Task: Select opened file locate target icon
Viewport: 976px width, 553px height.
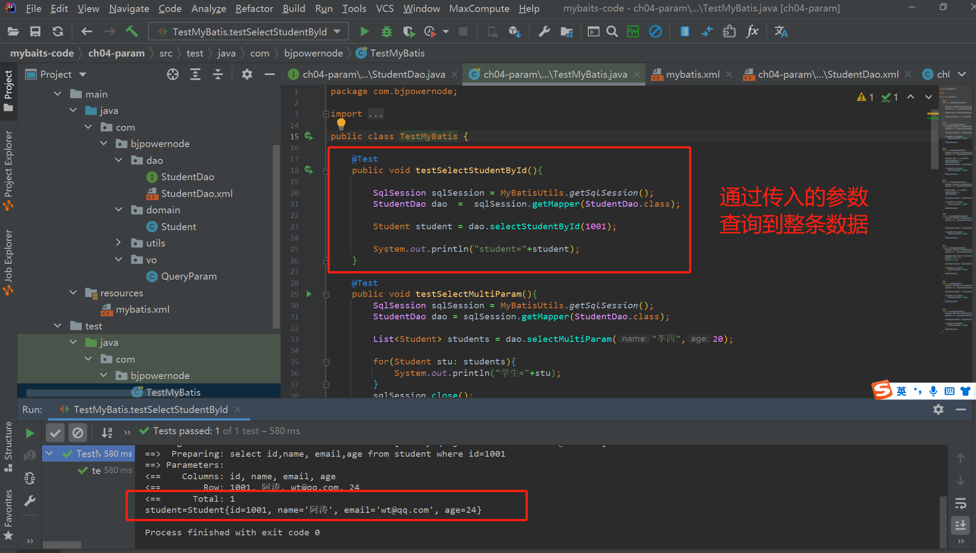Action: coord(173,74)
